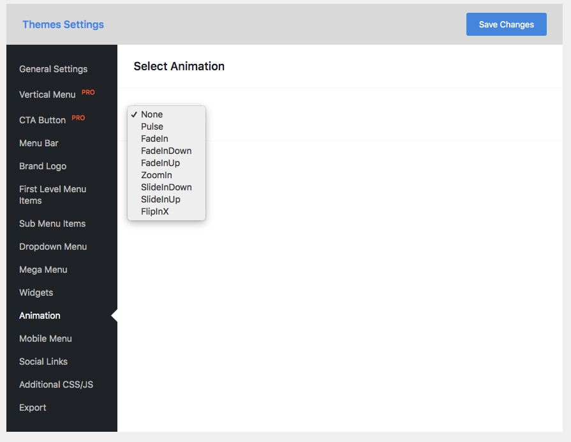The height and width of the screenshot is (442, 571).
Task: Switch to Mega Menu settings
Action: pos(43,270)
